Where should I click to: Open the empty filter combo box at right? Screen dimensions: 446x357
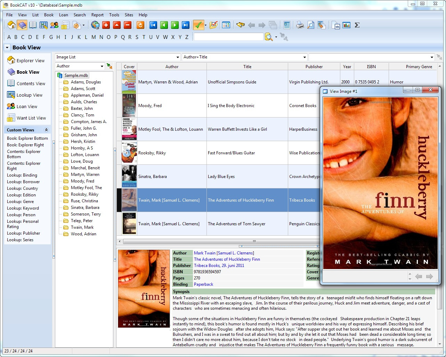(432, 57)
